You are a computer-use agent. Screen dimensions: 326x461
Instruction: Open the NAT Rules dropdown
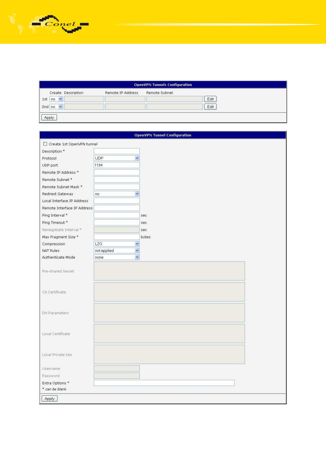click(117, 250)
